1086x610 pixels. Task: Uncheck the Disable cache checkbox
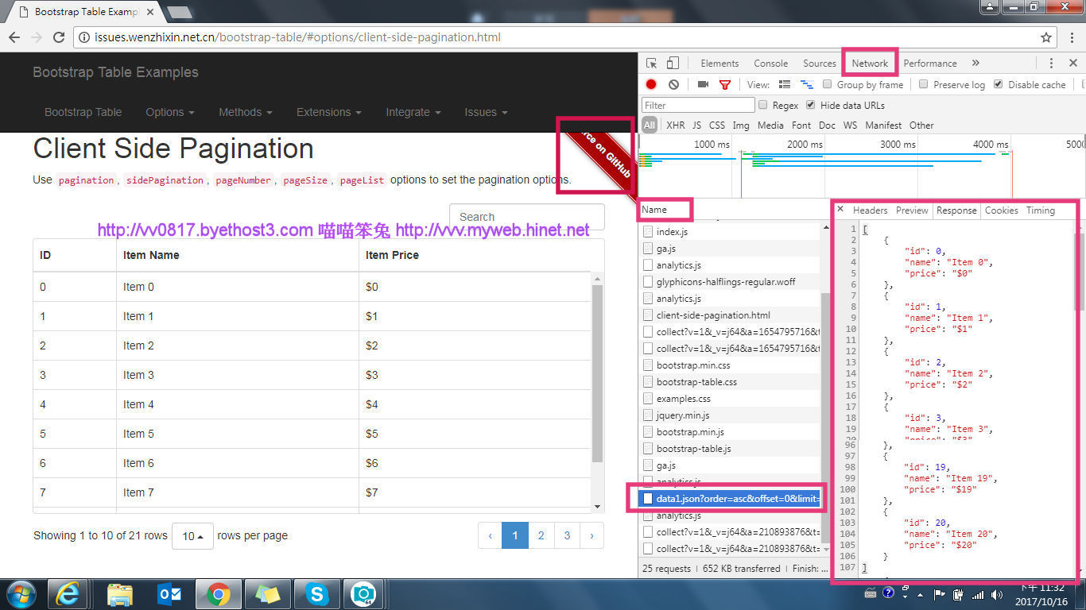[x=999, y=84]
